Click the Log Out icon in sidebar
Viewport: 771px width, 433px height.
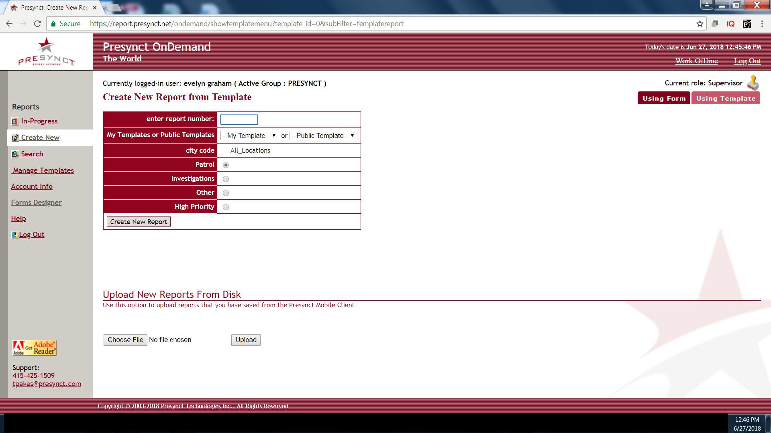pyautogui.click(x=15, y=235)
